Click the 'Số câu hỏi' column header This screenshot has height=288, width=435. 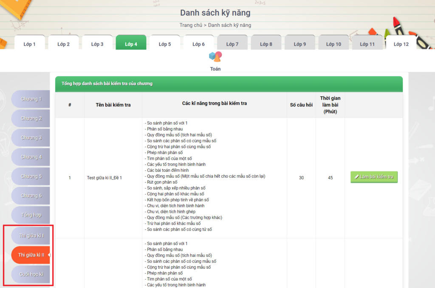point(301,105)
